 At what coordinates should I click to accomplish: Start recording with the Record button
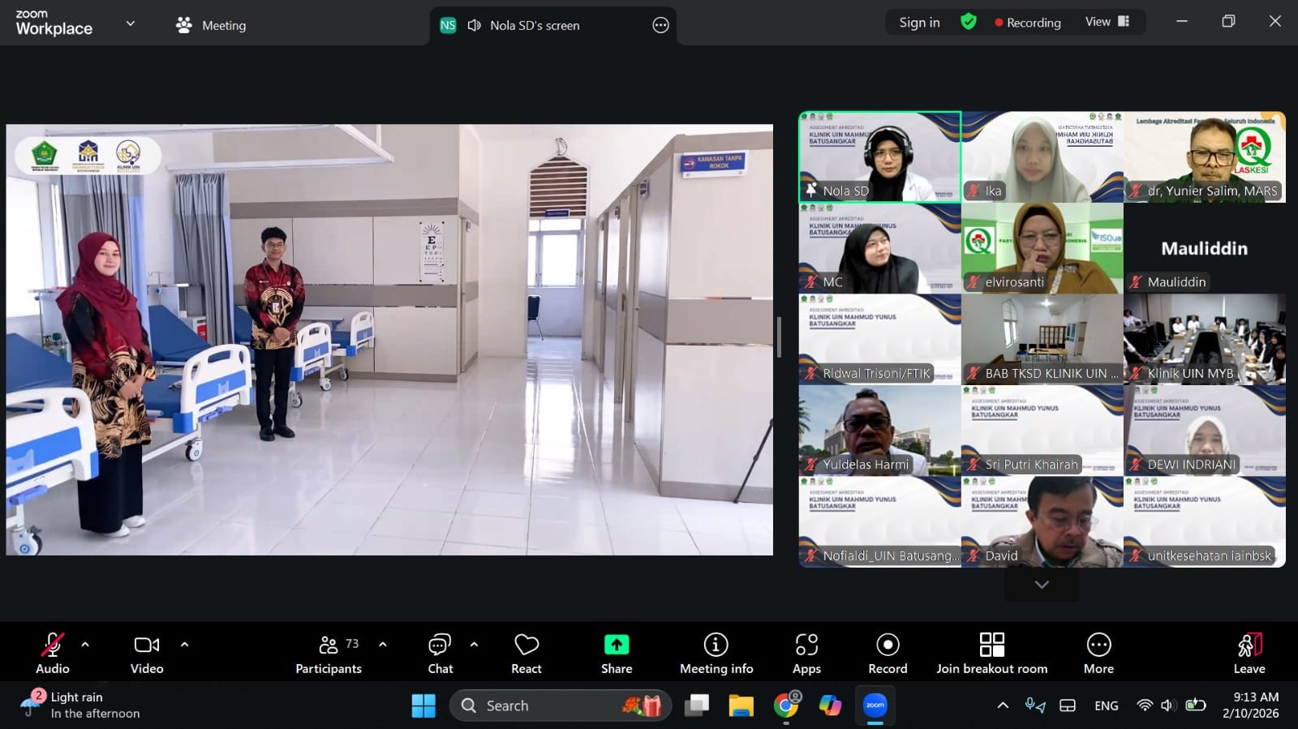888,653
